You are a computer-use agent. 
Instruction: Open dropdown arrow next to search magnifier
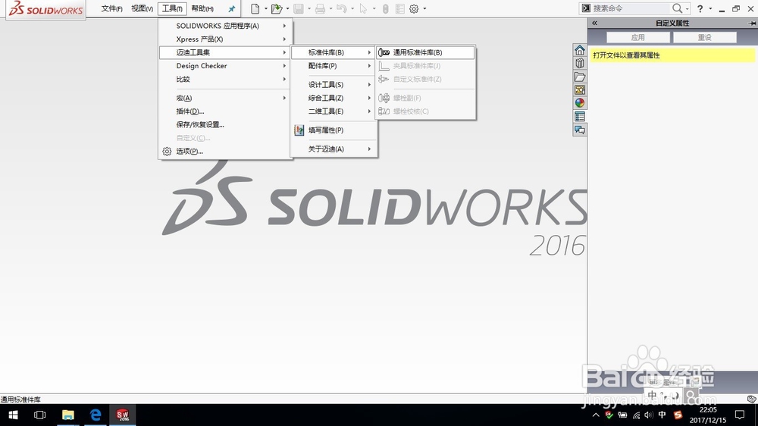coord(687,8)
